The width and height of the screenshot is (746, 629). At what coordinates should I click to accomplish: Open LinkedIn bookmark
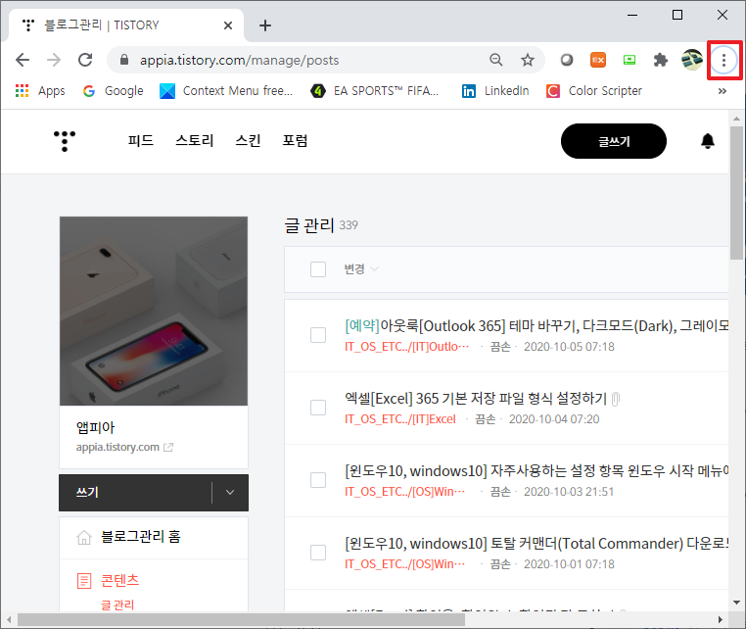click(495, 91)
